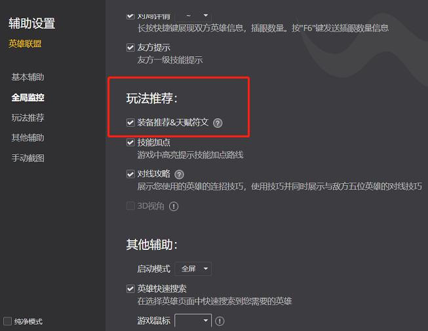This screenshot has height=331, width=428.
Task: Toggle the 英雄快速搜索 checkbox
Action: click(x=130, y=288)
